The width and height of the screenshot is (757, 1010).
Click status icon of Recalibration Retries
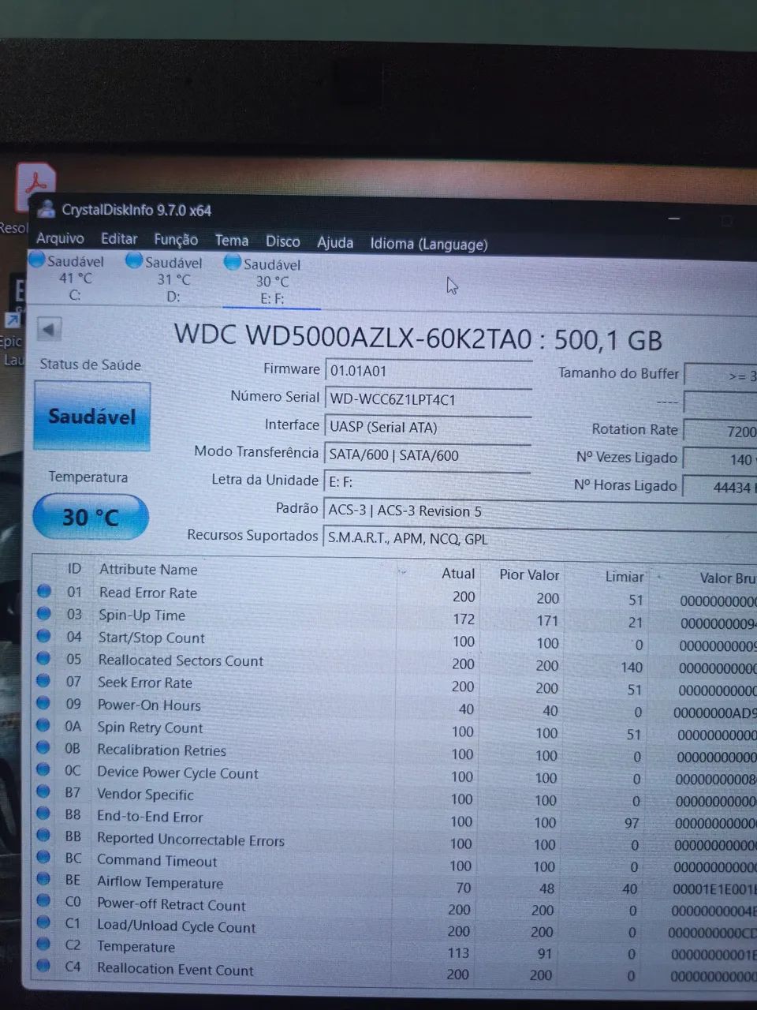44,746
